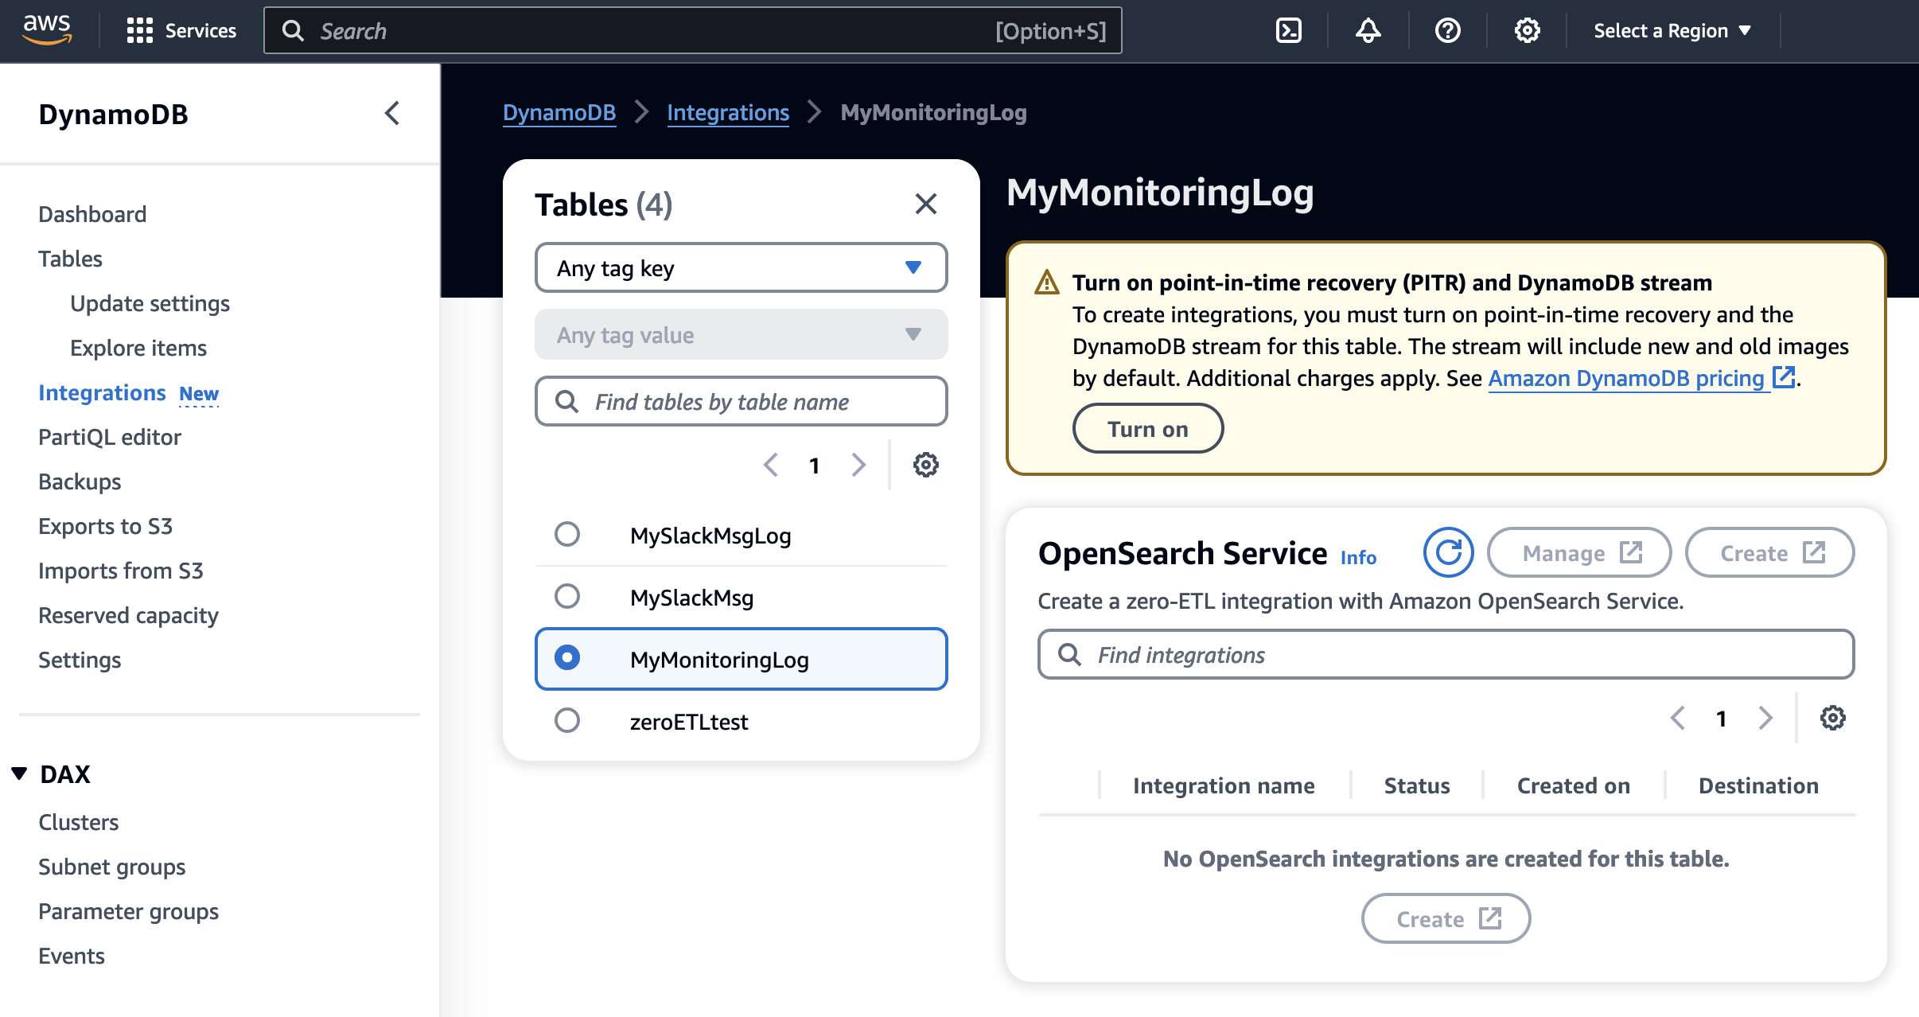Click the help question mark icon
The image size is (1919, 1017).
(x=1447, y=31)
